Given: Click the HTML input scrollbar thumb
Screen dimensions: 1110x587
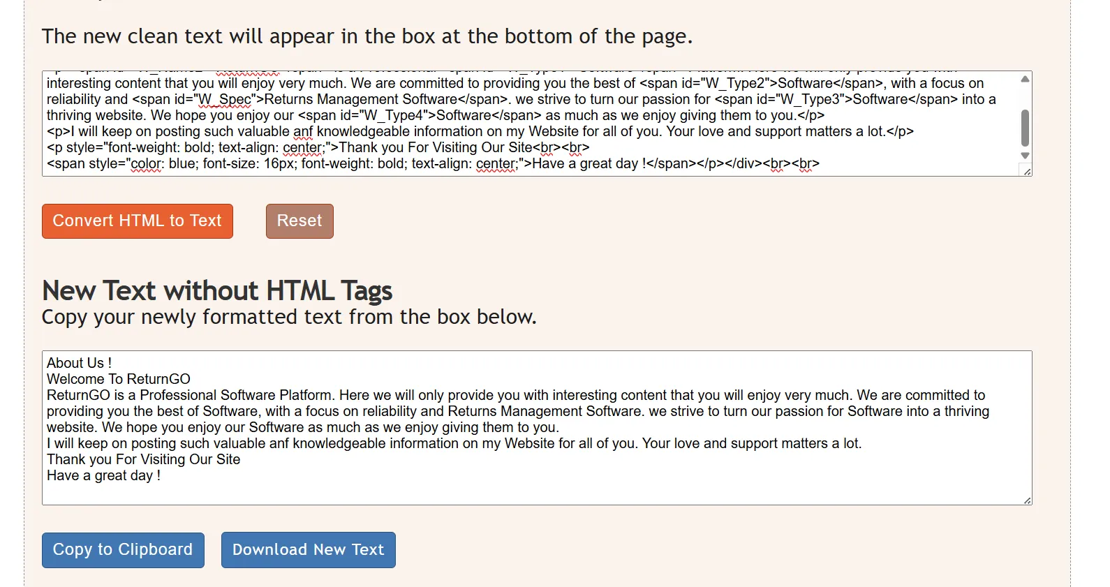Looking at the screenshot, I should [x=1025, y=128].
